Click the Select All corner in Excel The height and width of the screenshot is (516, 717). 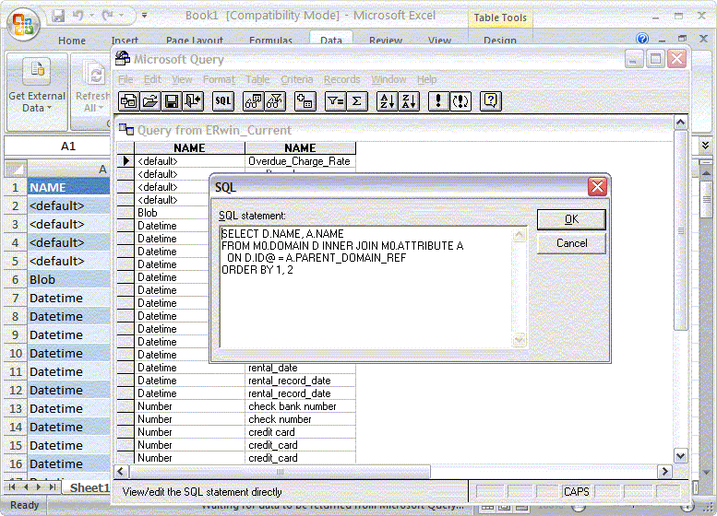(16, 170)
